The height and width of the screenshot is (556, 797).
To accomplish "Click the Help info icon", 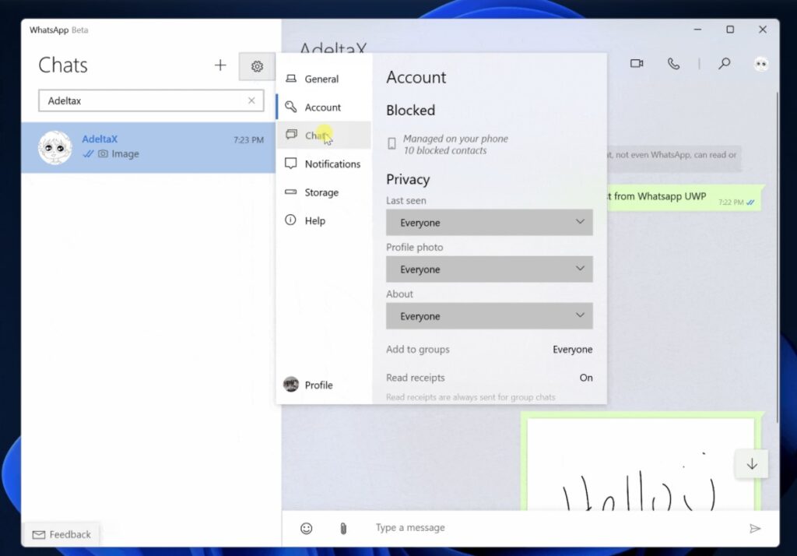I will coord(290,220).
